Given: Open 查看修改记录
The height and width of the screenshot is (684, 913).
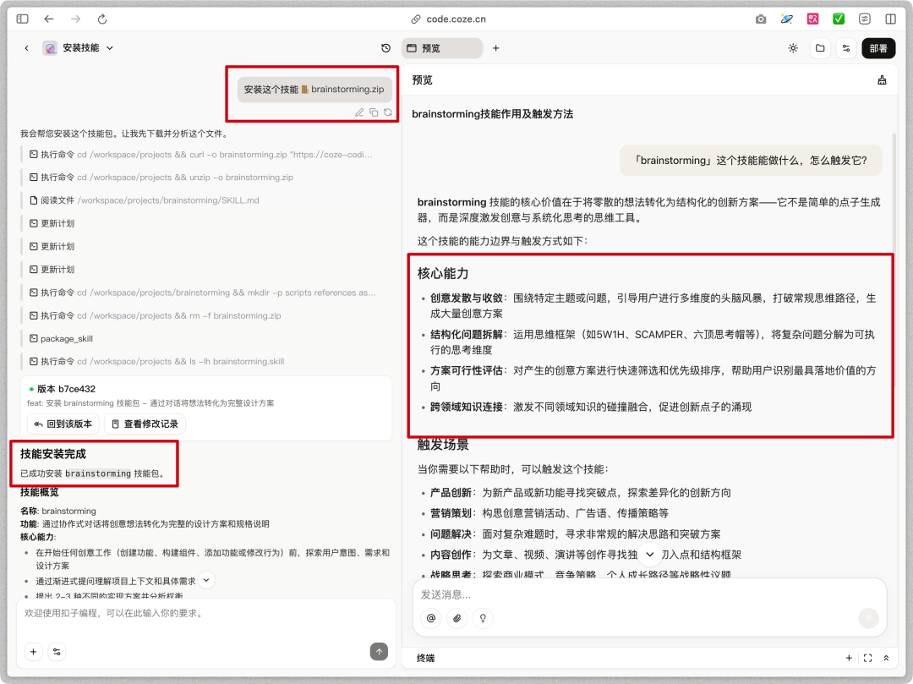Looking at the screenshot, I should pyautogui.click(x=144, y=424).
